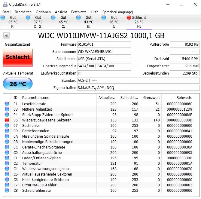Go to the previous disk with left arrow
Screen dimensions: 201x199
[x=6, y=35]
